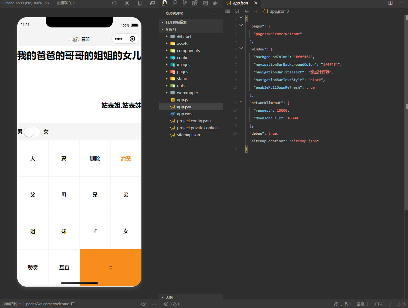Tap the orange 清空 clear key
This screenshot has height=308, width=408.
[x=126, y=158]
